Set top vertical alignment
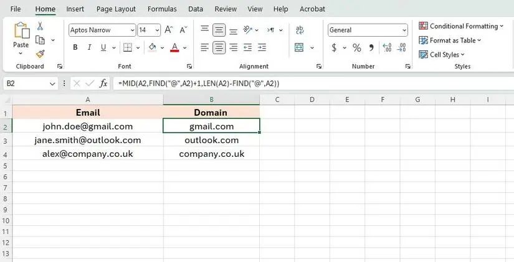This screenshot has width=514, height=262. coord(204,30)
